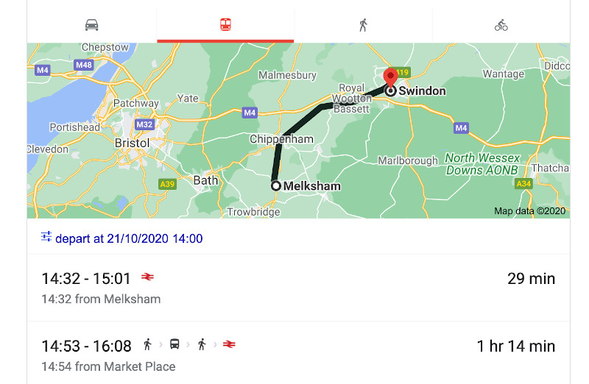Click the Melksham origin circle marker
The image size is (589, 384).
pyautogui.click(x=276, y=186)
